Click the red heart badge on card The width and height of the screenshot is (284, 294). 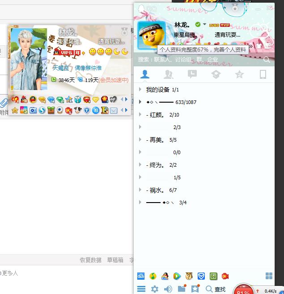click(15, 99)
